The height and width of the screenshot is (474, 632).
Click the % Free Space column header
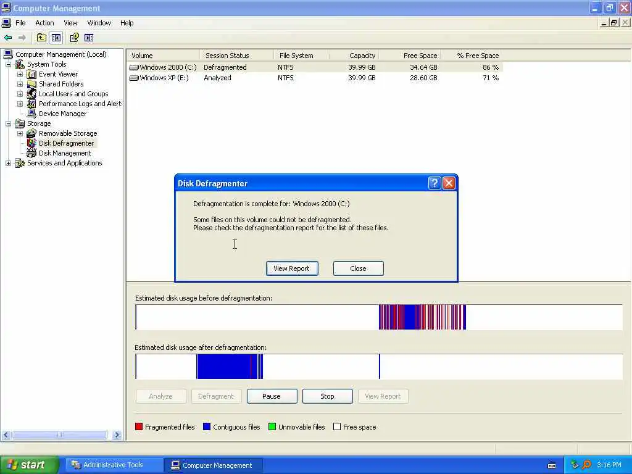(472, 56)
